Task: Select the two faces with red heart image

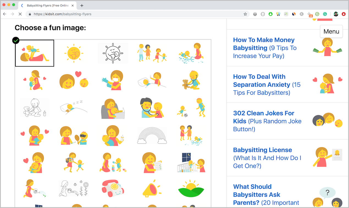Action: (x=74, y=80)
